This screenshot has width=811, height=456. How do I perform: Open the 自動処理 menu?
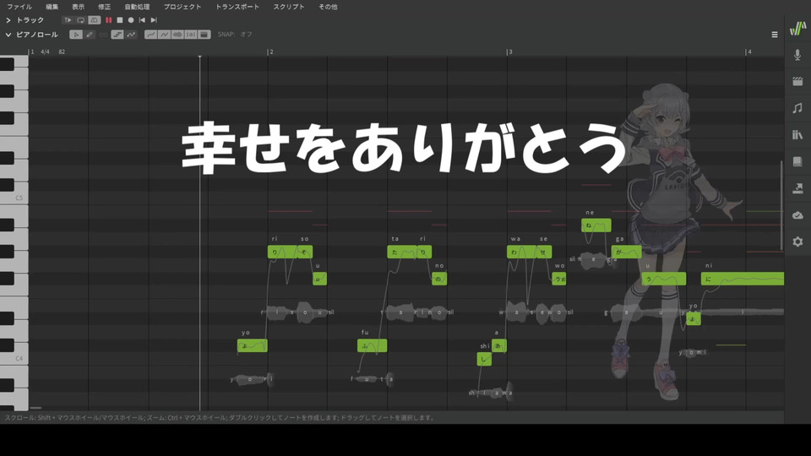pyautogui.click(x=137, y=7)
